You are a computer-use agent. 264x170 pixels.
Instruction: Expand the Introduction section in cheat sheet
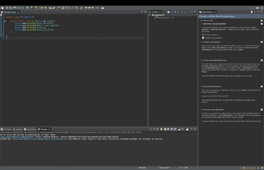coord(202,21)
